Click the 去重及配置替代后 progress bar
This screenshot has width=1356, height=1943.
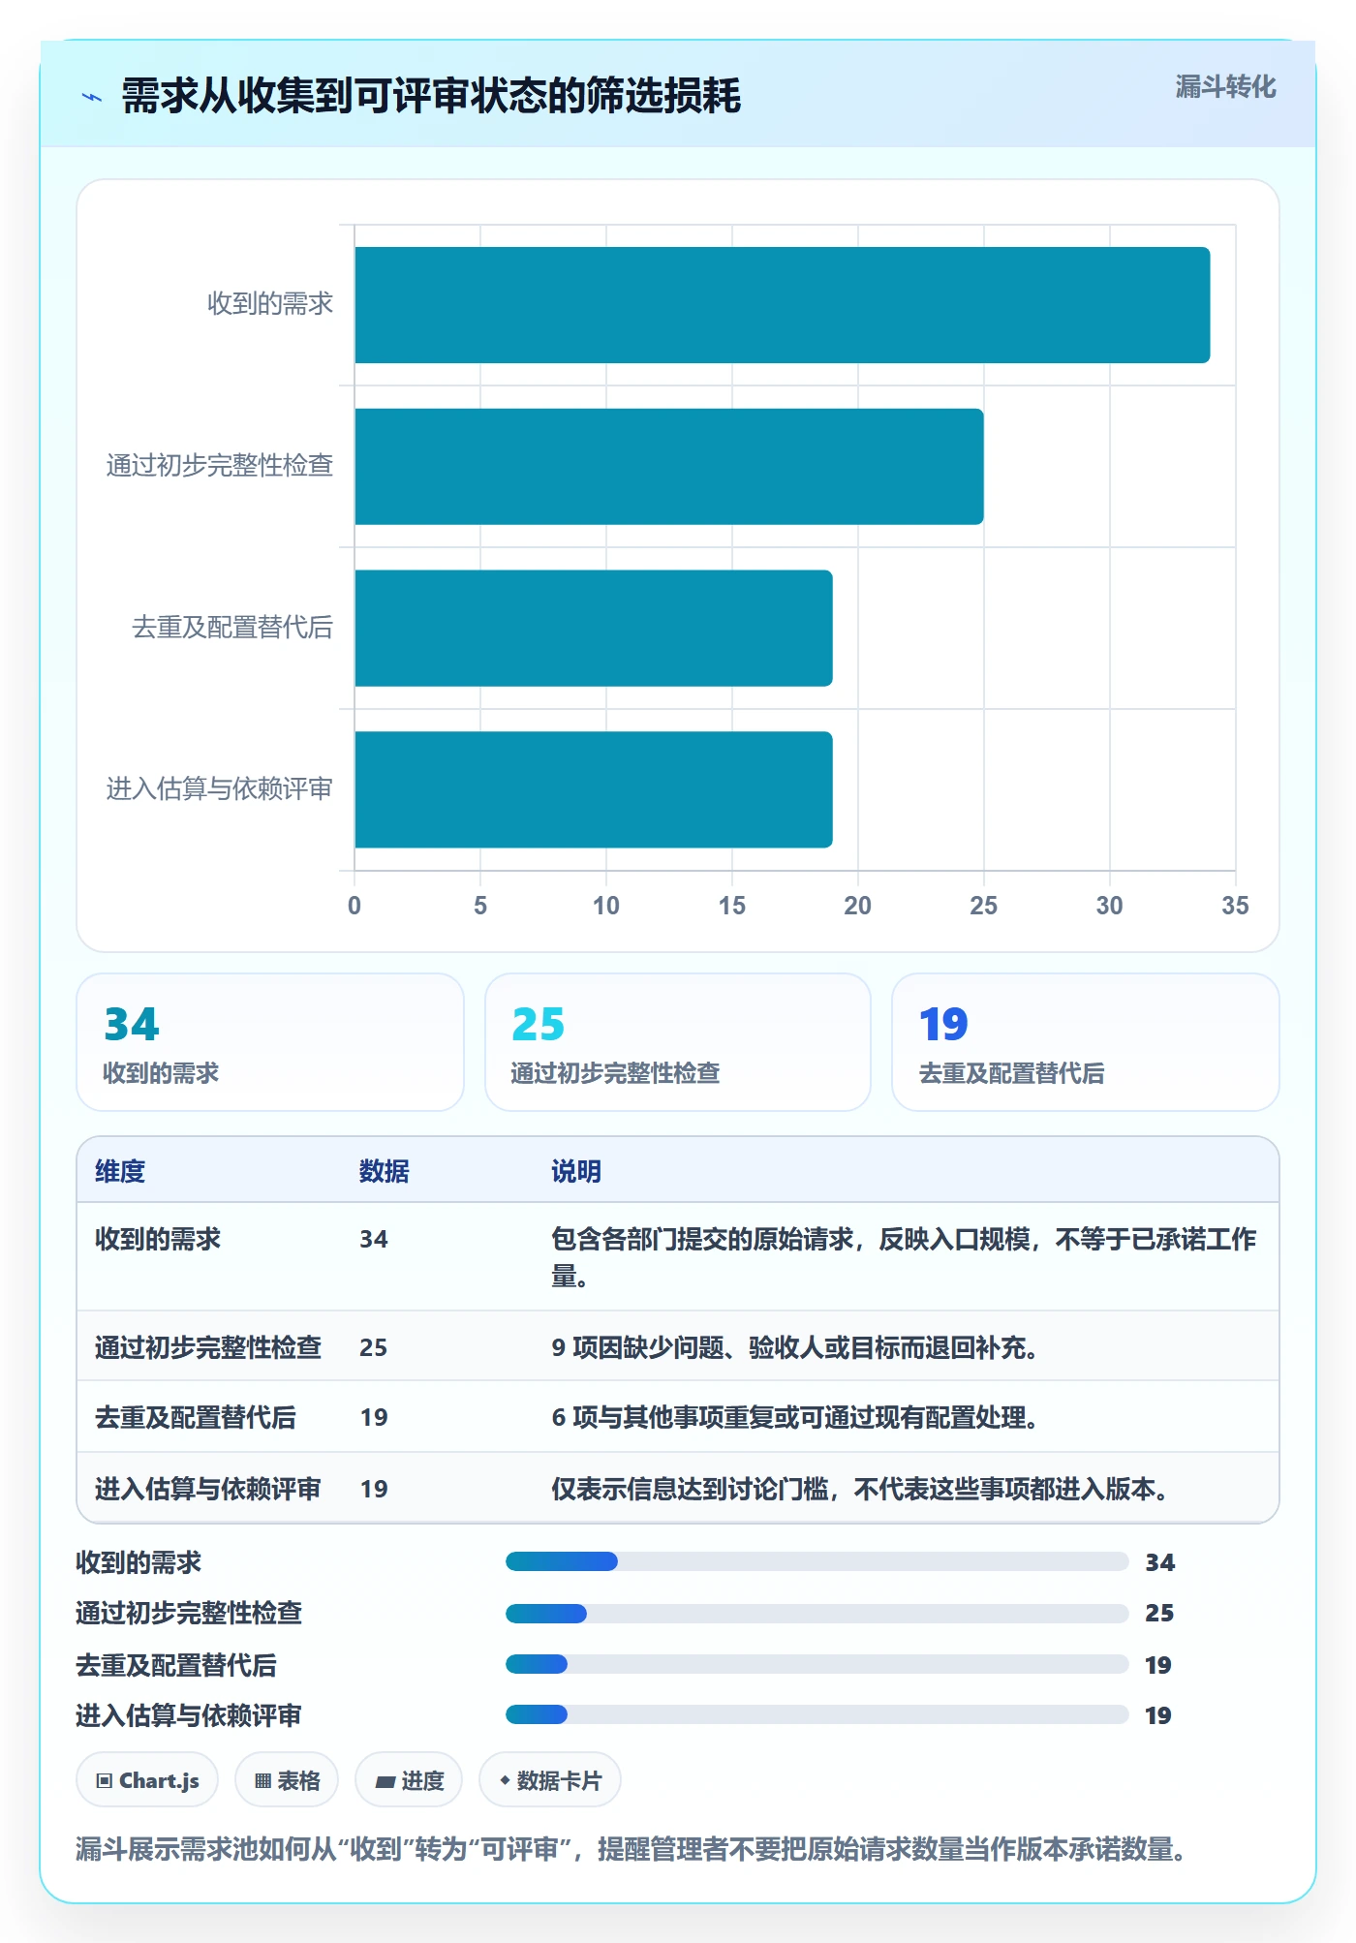pyautogui.click(x=817, y=1664)
